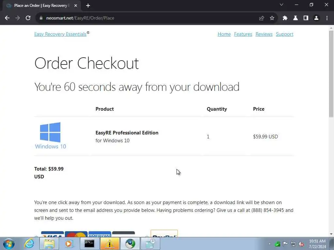Open Windows Explorer folder in taskbar
The image size is (334, 250).
49,243
